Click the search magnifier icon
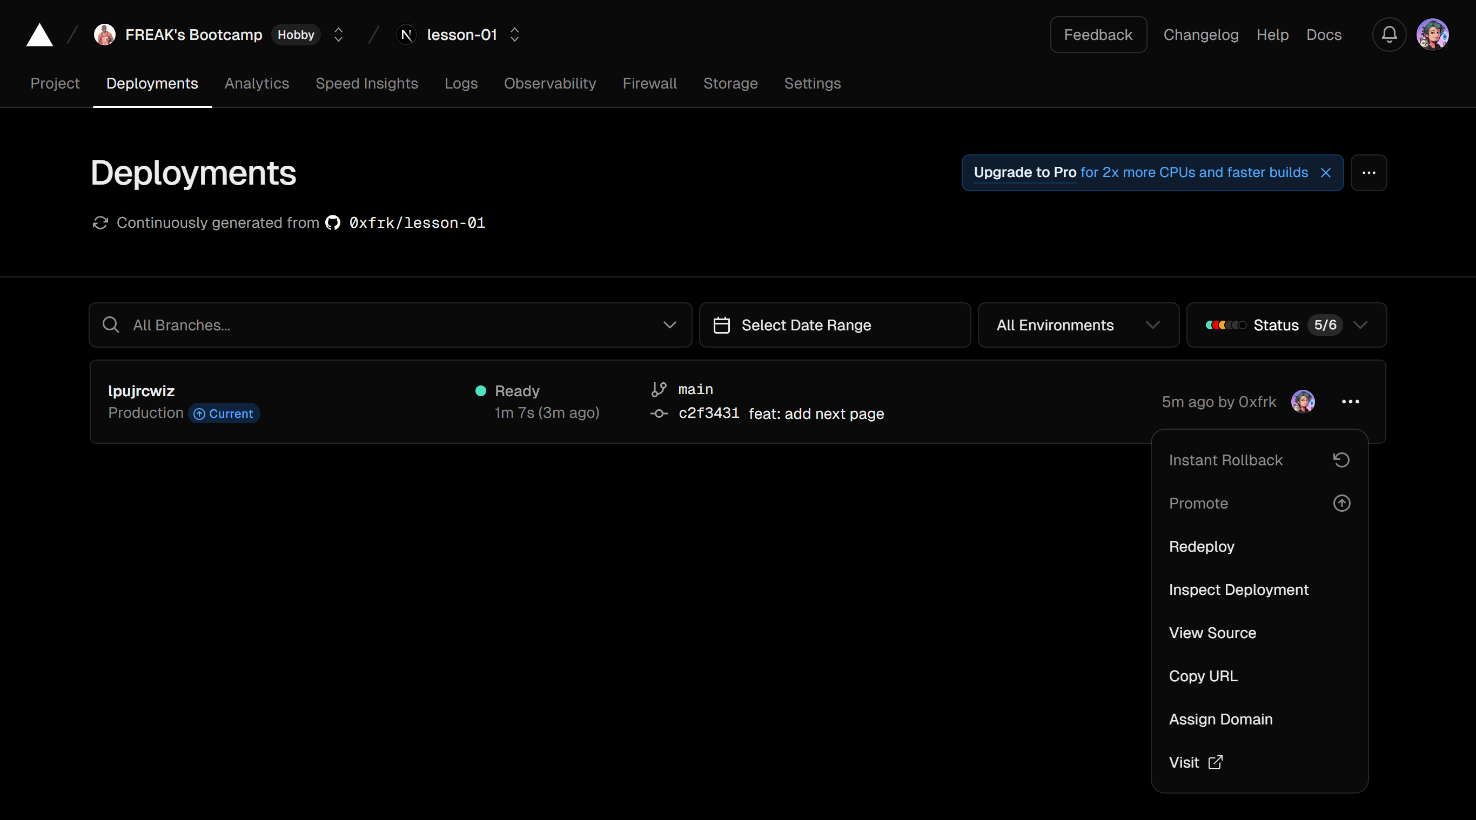The image size is (1476, 820). (111, 326)
